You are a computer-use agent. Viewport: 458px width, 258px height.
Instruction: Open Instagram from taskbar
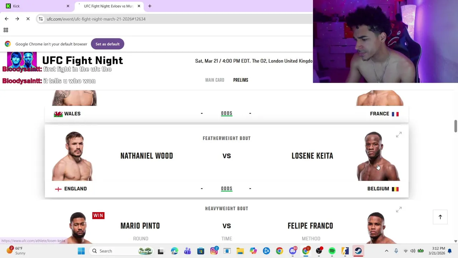pyautogui.click(x=214, y=251)
